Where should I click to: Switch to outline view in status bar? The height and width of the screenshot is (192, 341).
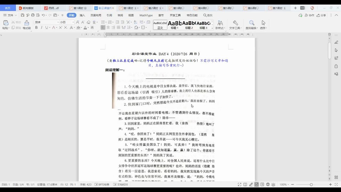point(262,185)
